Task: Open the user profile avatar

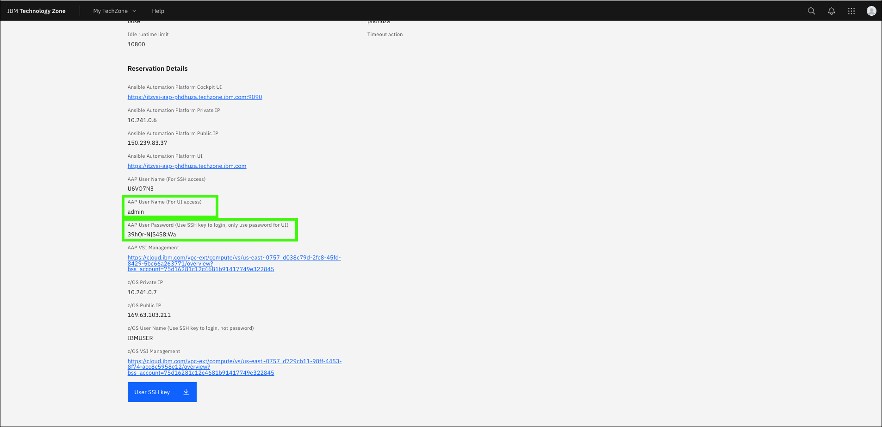Action: tap(871, 11)
